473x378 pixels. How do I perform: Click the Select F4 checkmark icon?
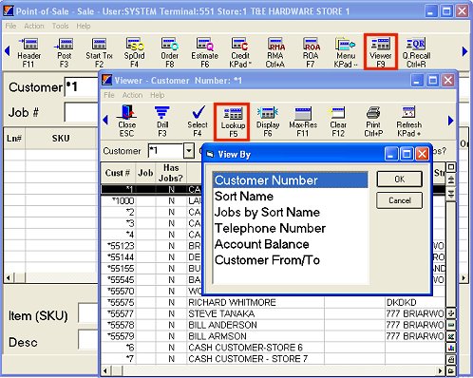pos(198,122)
